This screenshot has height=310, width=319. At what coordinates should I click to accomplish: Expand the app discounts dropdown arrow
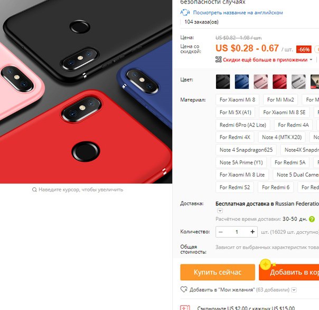coord(311,60)
